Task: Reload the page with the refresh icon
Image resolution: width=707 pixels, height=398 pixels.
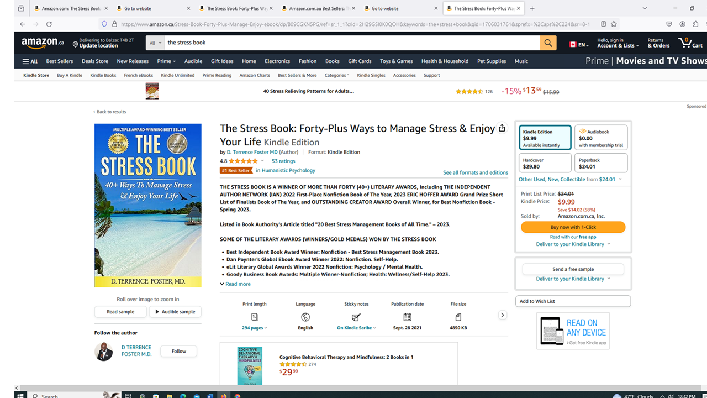Action: point(49,24)
